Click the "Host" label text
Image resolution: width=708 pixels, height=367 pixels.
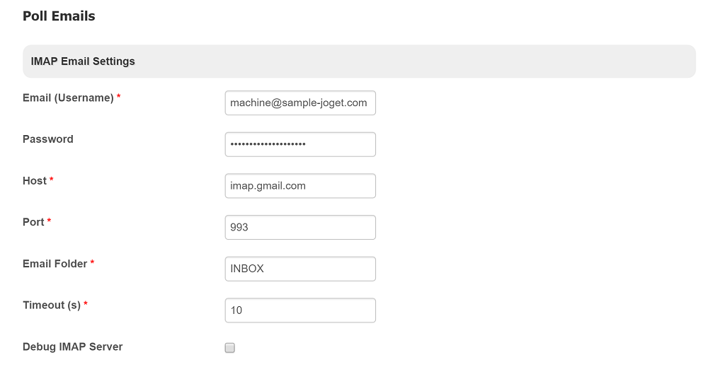[35, 181]
